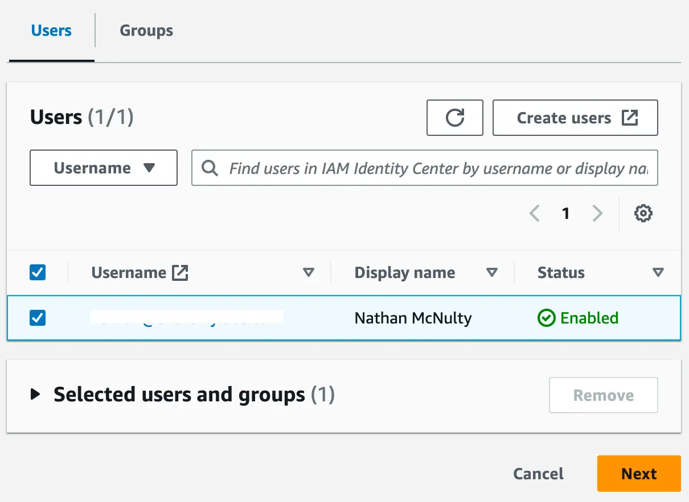This screenshot has height=502, width=689.
Task: Click the search magnifier icon
Action: (x=210, y=168)
